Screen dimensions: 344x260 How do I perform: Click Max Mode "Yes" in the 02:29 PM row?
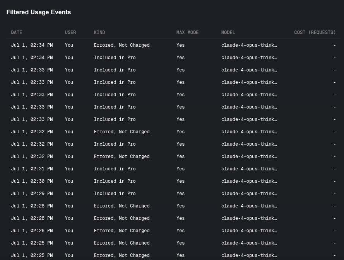(x=181, y=194)
